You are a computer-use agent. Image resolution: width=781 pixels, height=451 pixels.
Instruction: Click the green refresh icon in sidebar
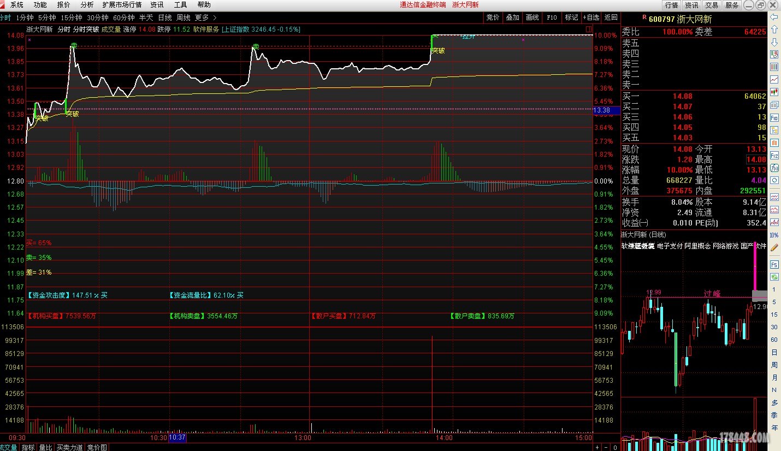coord(774,277)
